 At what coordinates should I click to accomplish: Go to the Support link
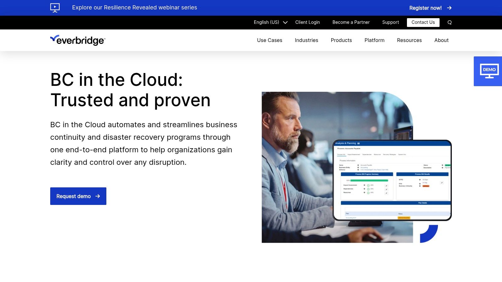391,22
